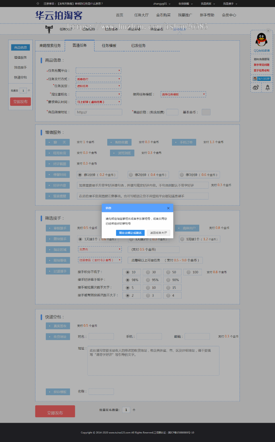This screenshot has height=442, width=275.
Task: Click the 返回任务大厅 button in dialog
Action: click(159, 233)
